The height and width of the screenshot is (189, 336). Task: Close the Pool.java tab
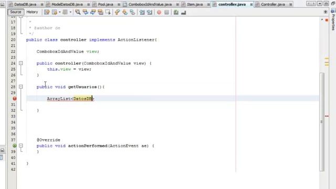tap(119, 5)
